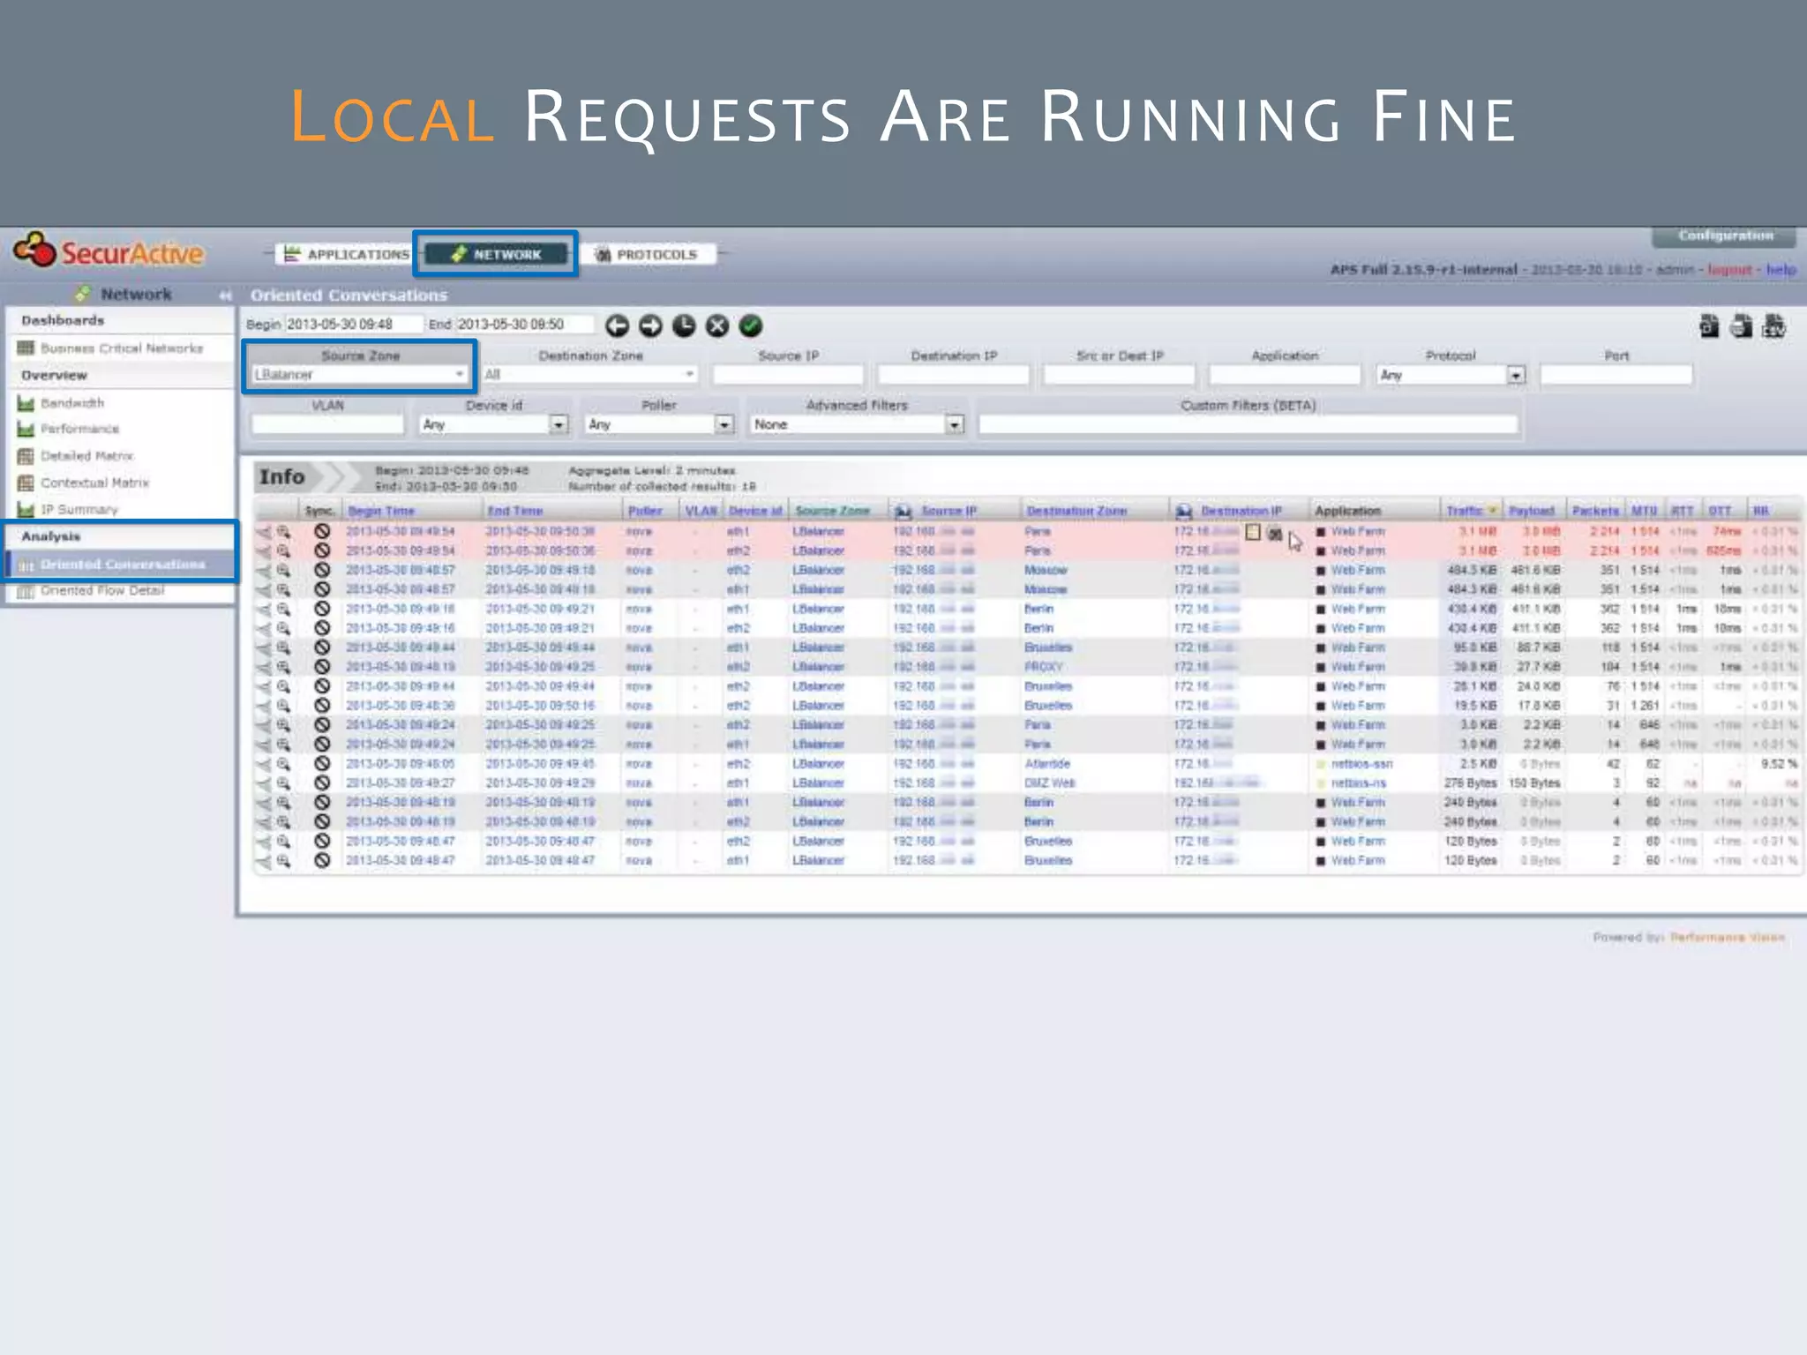The width and height of the screenshot is (1807, 1355).
Task: Click the resolve icon beside Destination IP header
Action: click(x=1183, y=512)
